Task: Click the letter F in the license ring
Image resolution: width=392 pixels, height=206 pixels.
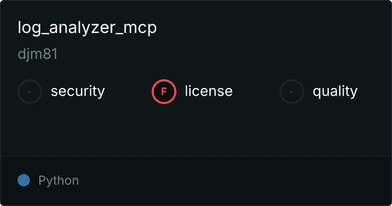Action: (x=164, y=92)
